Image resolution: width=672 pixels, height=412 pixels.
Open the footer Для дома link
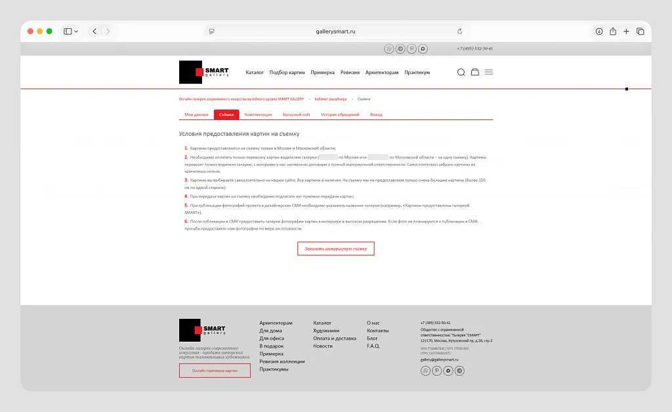click(x=270, y=331)
